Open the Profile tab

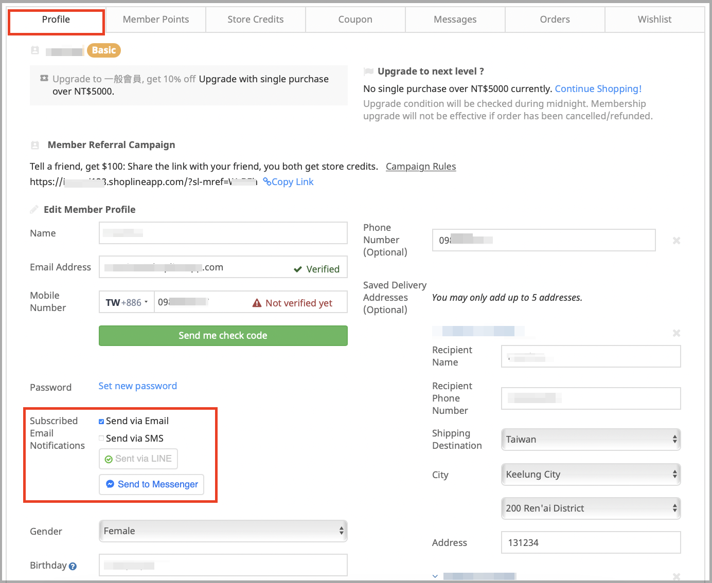[x=56, y=20]
